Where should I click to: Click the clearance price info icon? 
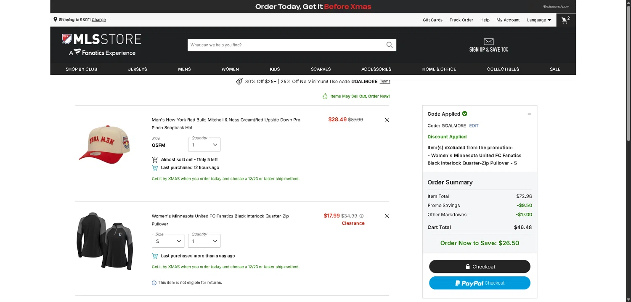click(x=361, y=216)
